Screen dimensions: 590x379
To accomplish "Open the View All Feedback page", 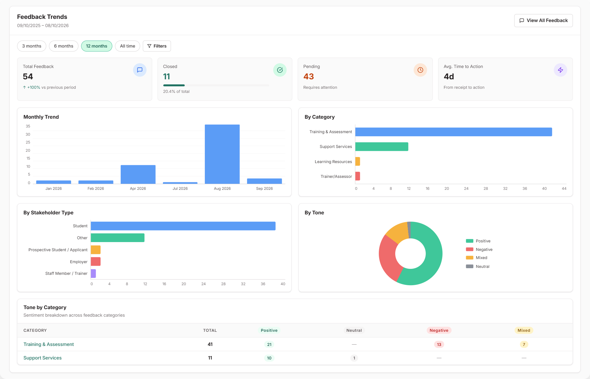I will pyautogui.click(x=543, y=20).
